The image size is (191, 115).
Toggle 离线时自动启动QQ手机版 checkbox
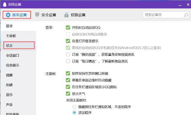(68, 48)
